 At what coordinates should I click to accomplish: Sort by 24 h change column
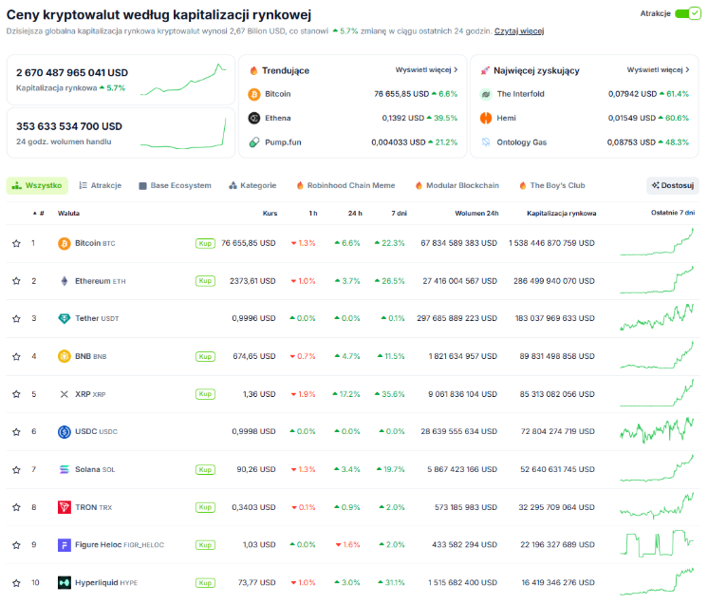tap(355, 214)
